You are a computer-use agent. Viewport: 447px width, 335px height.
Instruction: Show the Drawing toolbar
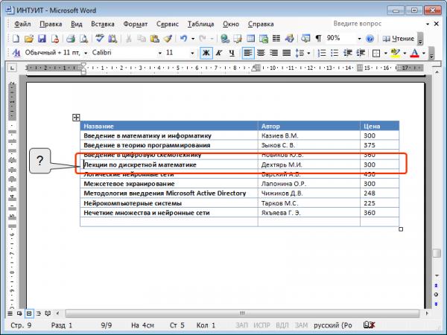pyautogui.click(x=289, y=39)
